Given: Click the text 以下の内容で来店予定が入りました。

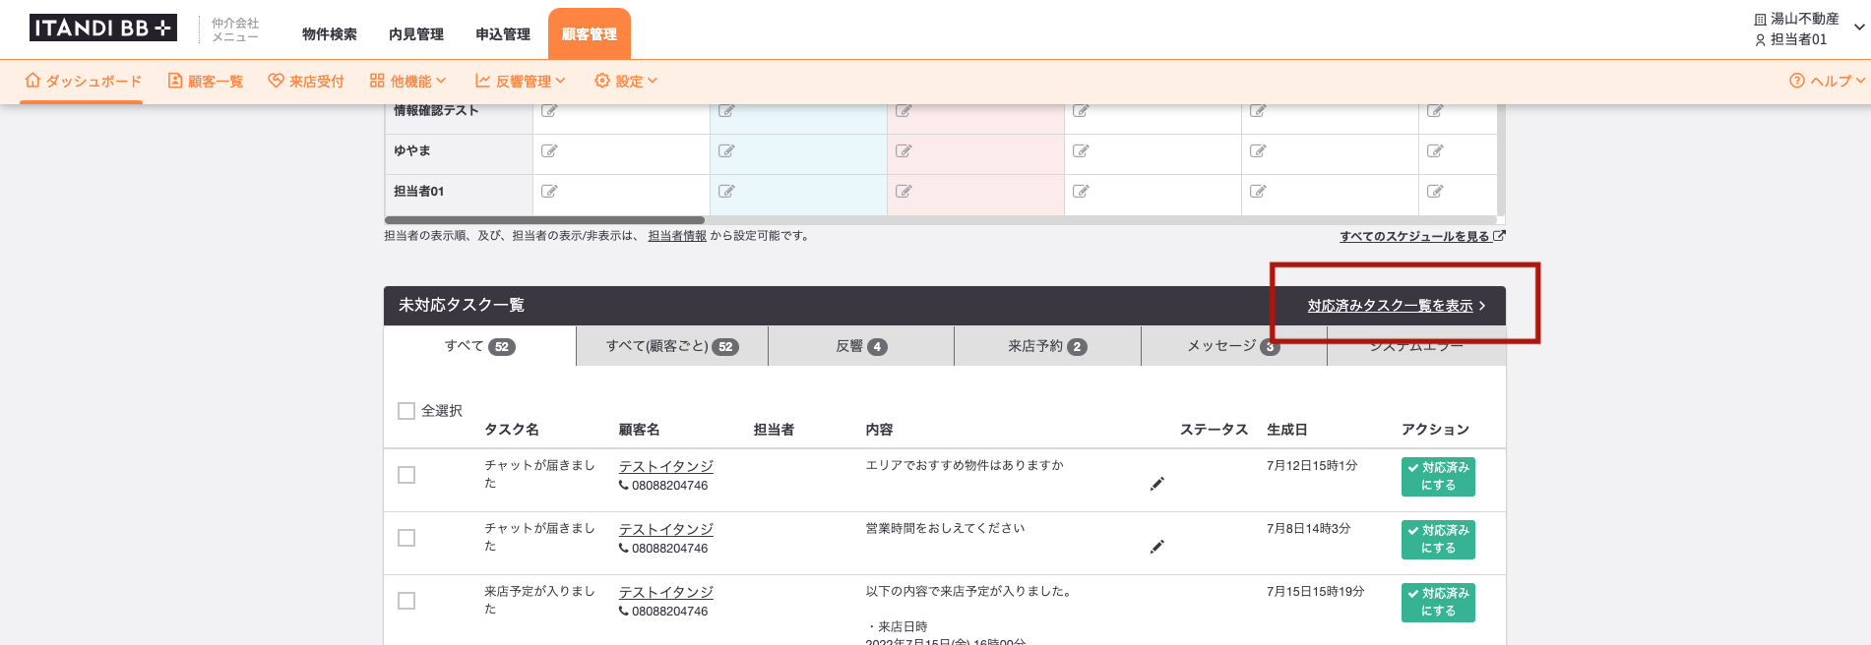Looking at the screenshot, I should 969,592.
